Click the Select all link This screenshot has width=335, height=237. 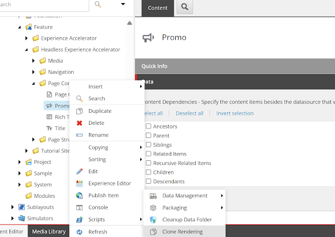click(153, 113)
